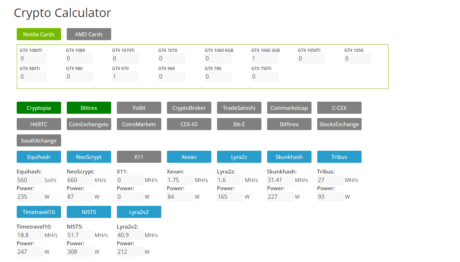The height and width of the screenshot is (262, 460).
Task: Select the Coinmarketcap button
Action: pyautogui.click(x=289, y=108)
